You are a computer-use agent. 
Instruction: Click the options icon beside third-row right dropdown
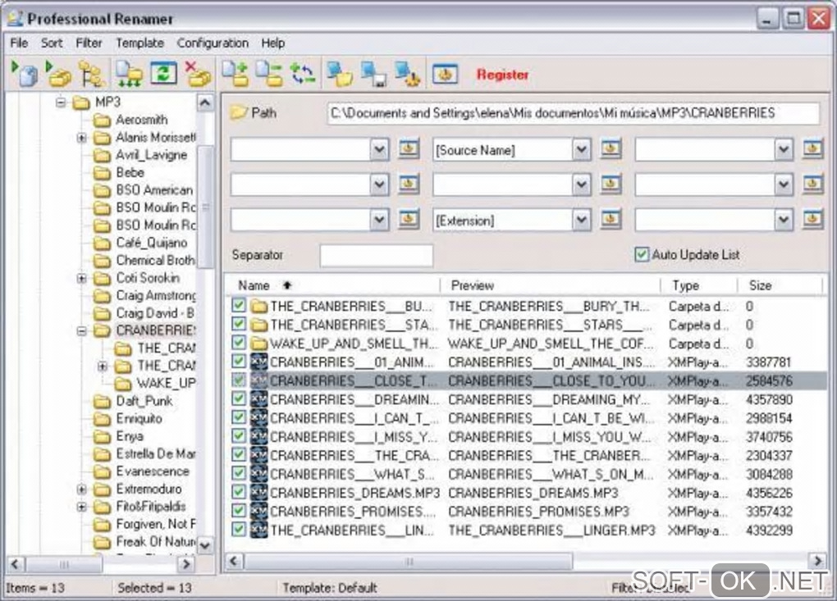click(x=813, y=219)
